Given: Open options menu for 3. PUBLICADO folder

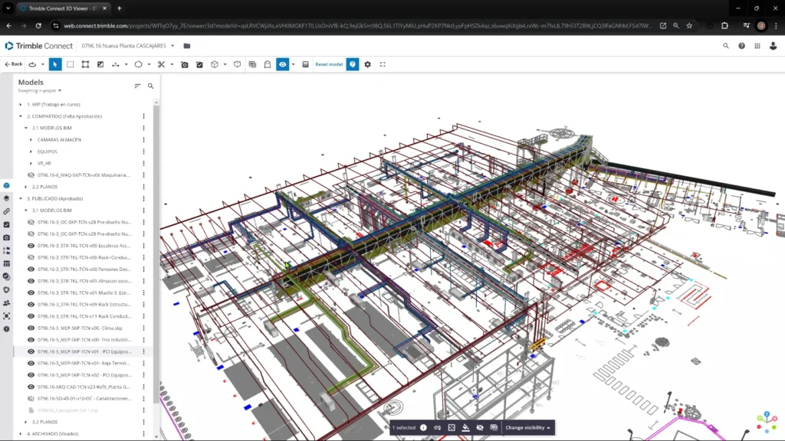Looking at the screenshot, I should coord(143,198).
